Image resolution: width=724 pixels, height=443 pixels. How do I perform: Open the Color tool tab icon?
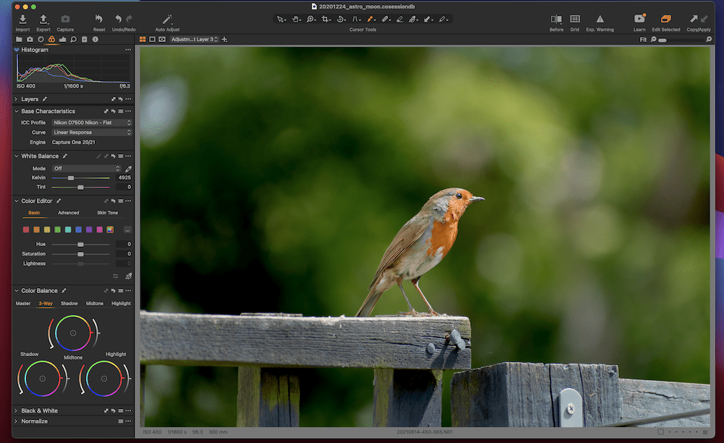coord(51,39)
